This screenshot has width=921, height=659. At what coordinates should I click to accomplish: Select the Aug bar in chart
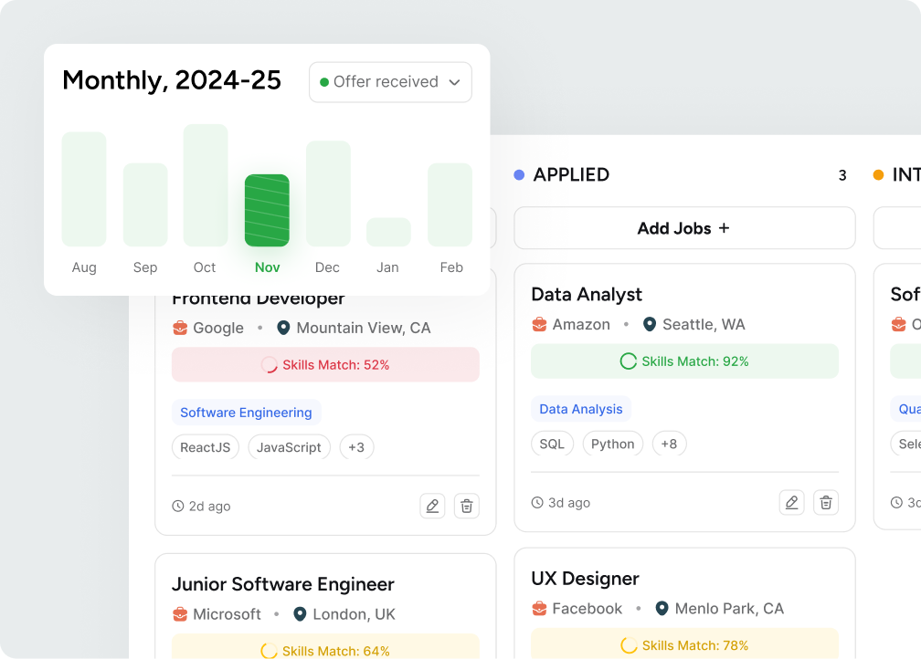point(84,189)
